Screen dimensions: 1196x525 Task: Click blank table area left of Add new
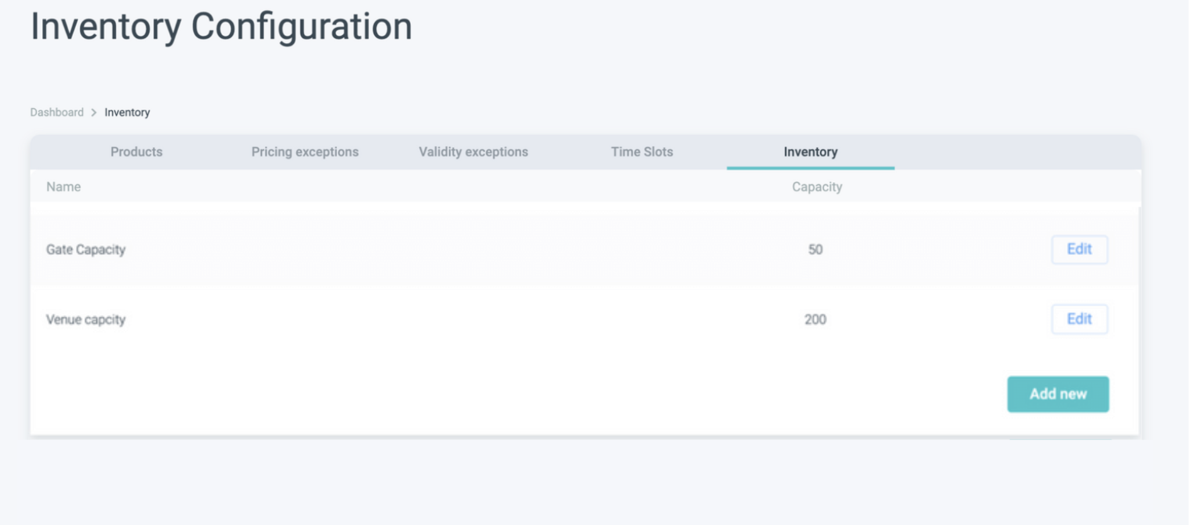(x=513, y=394)
